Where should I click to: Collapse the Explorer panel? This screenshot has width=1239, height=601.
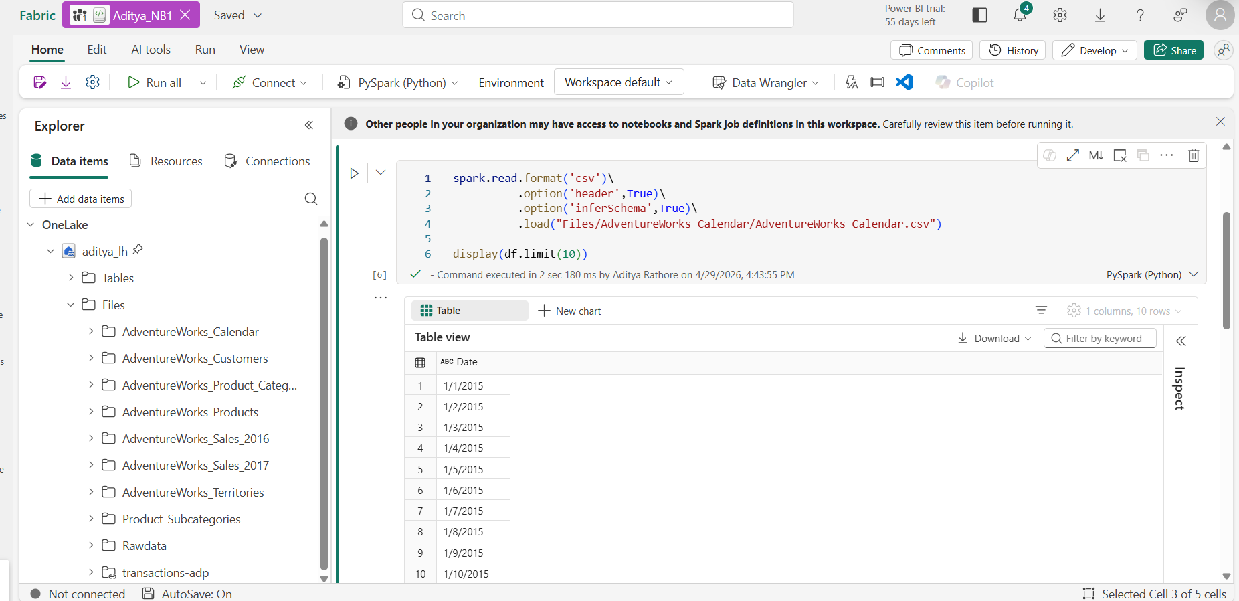[x=309, y=125]
